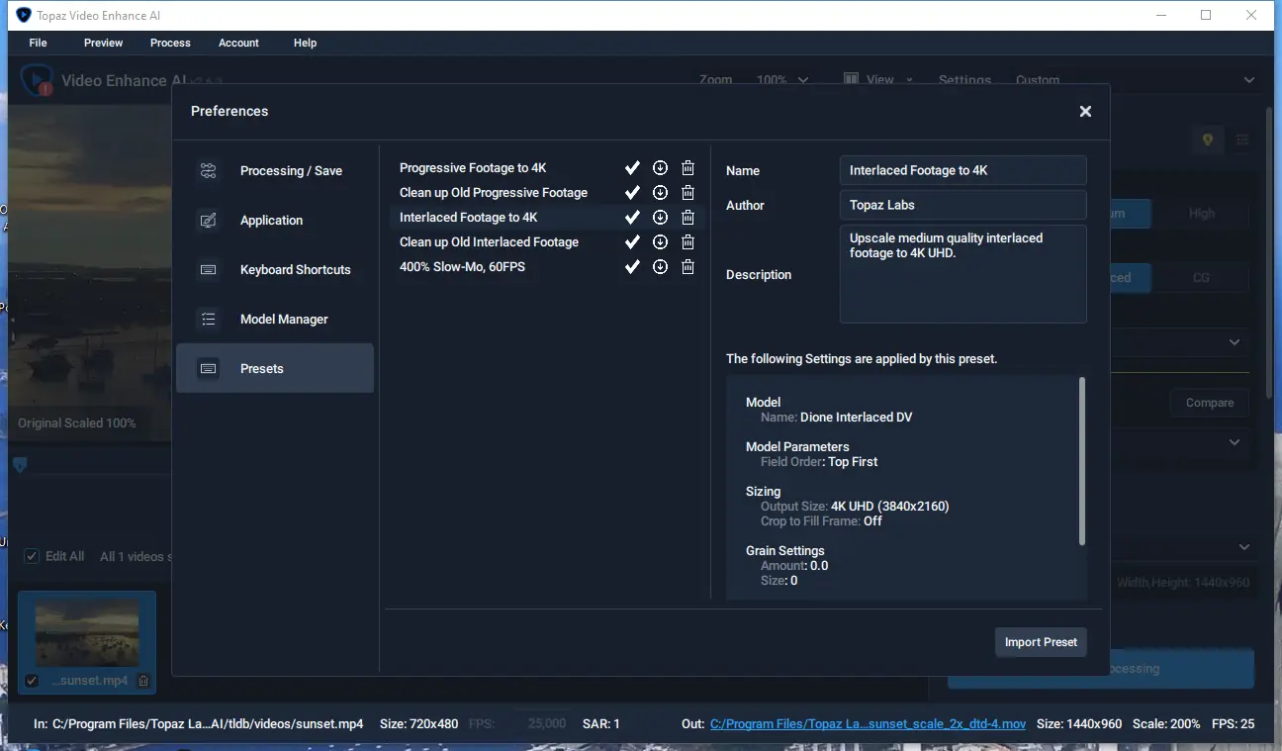Click Settings in the main toolbar
This screenshot has width=1282, height=751.
[964, 80]
